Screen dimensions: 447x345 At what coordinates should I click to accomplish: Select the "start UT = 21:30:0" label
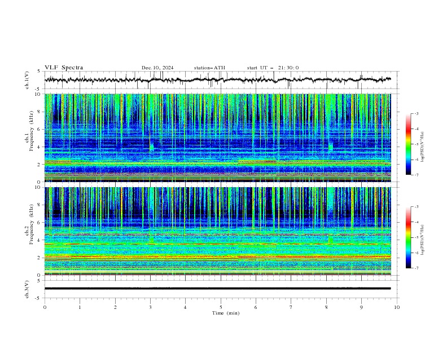pyautogui.click(x=273, y=68)
